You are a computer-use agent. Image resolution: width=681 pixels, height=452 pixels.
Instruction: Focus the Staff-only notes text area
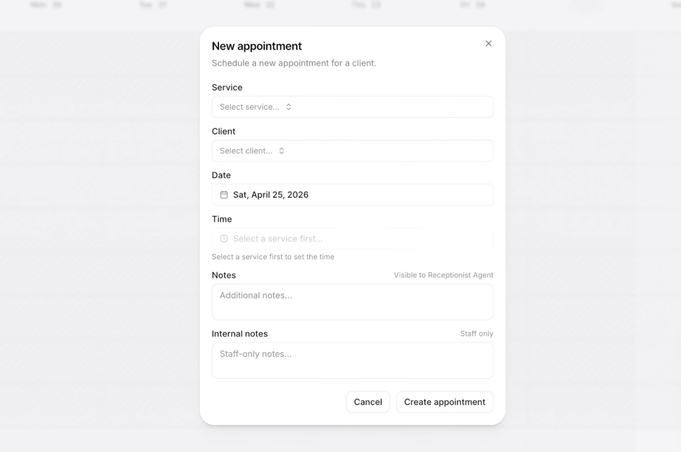353,360
